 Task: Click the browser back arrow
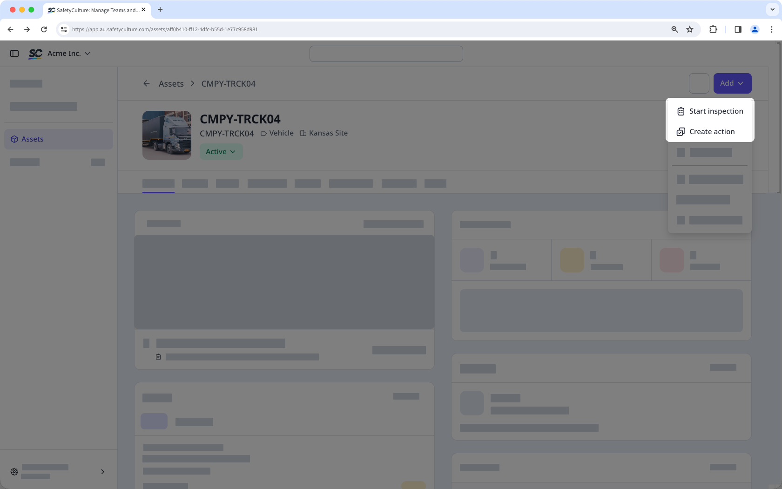coord(10,29)
